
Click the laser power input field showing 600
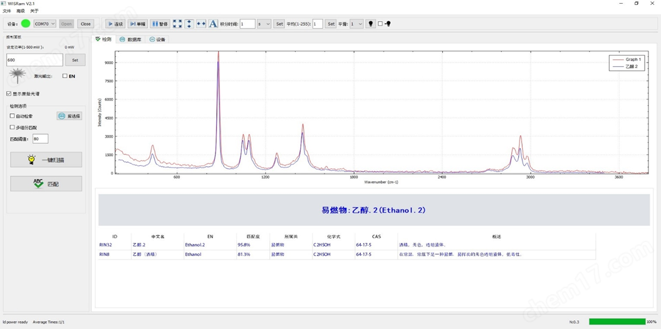(x=34, y=60)
